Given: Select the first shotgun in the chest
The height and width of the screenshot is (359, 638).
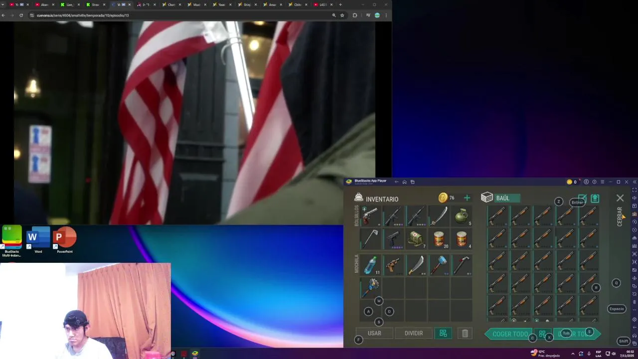Looking at the screenshot, I should 497,216.
